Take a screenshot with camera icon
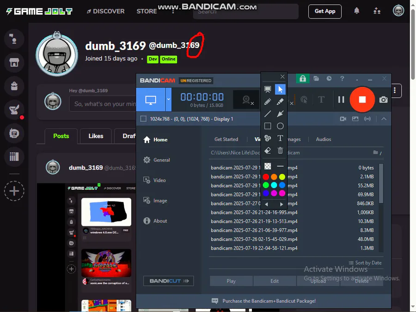 point(383,100)
